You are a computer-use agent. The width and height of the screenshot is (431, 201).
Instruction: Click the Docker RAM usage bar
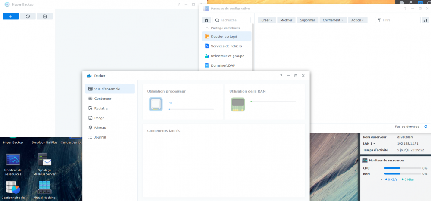point(273,102)
